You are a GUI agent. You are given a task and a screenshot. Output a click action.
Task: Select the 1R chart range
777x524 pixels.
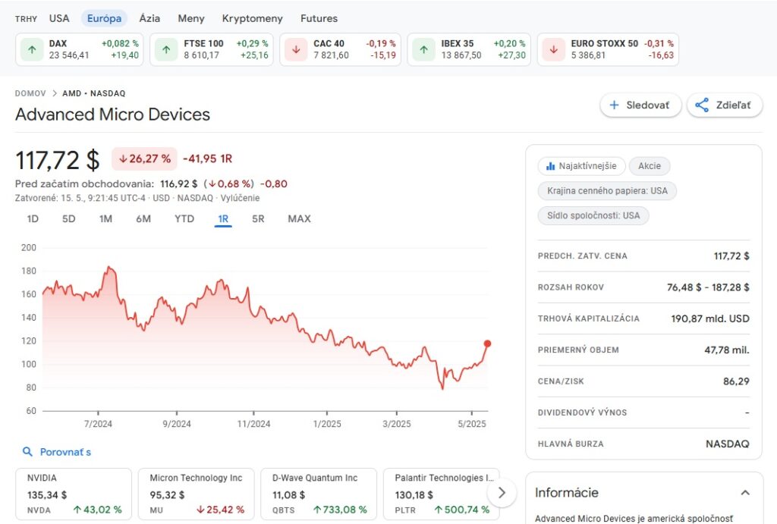point(223,218)
